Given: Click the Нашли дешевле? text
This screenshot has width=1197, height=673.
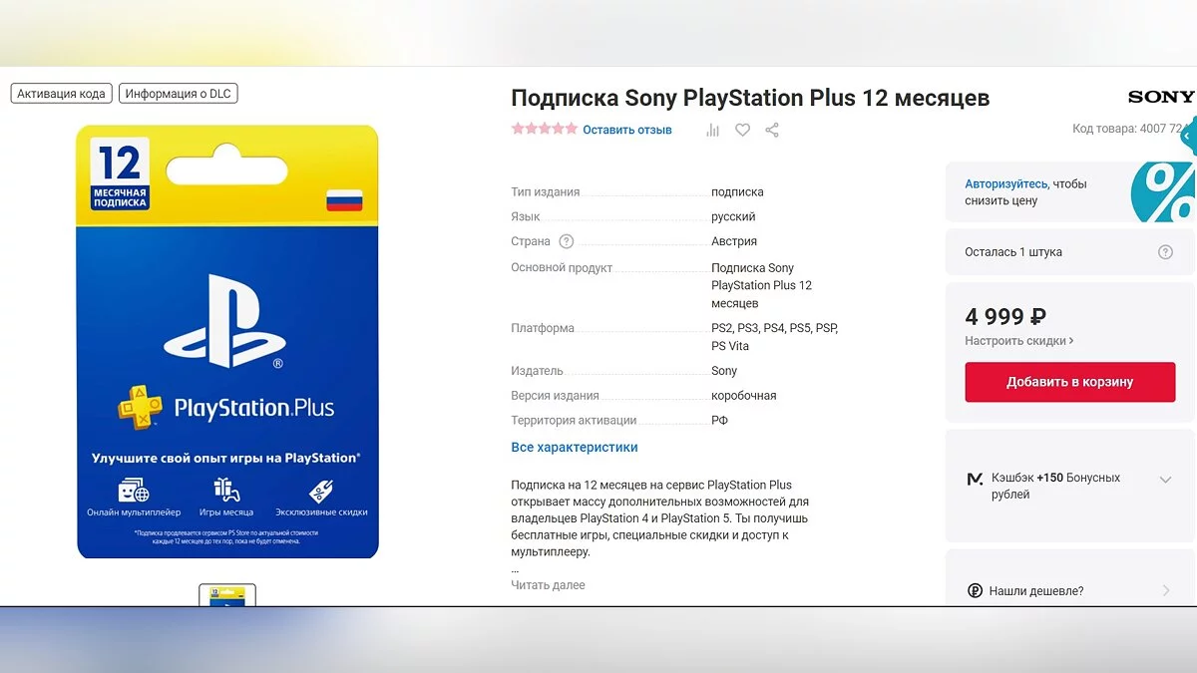Looking at the screenshot, I should click(1035, 591).
